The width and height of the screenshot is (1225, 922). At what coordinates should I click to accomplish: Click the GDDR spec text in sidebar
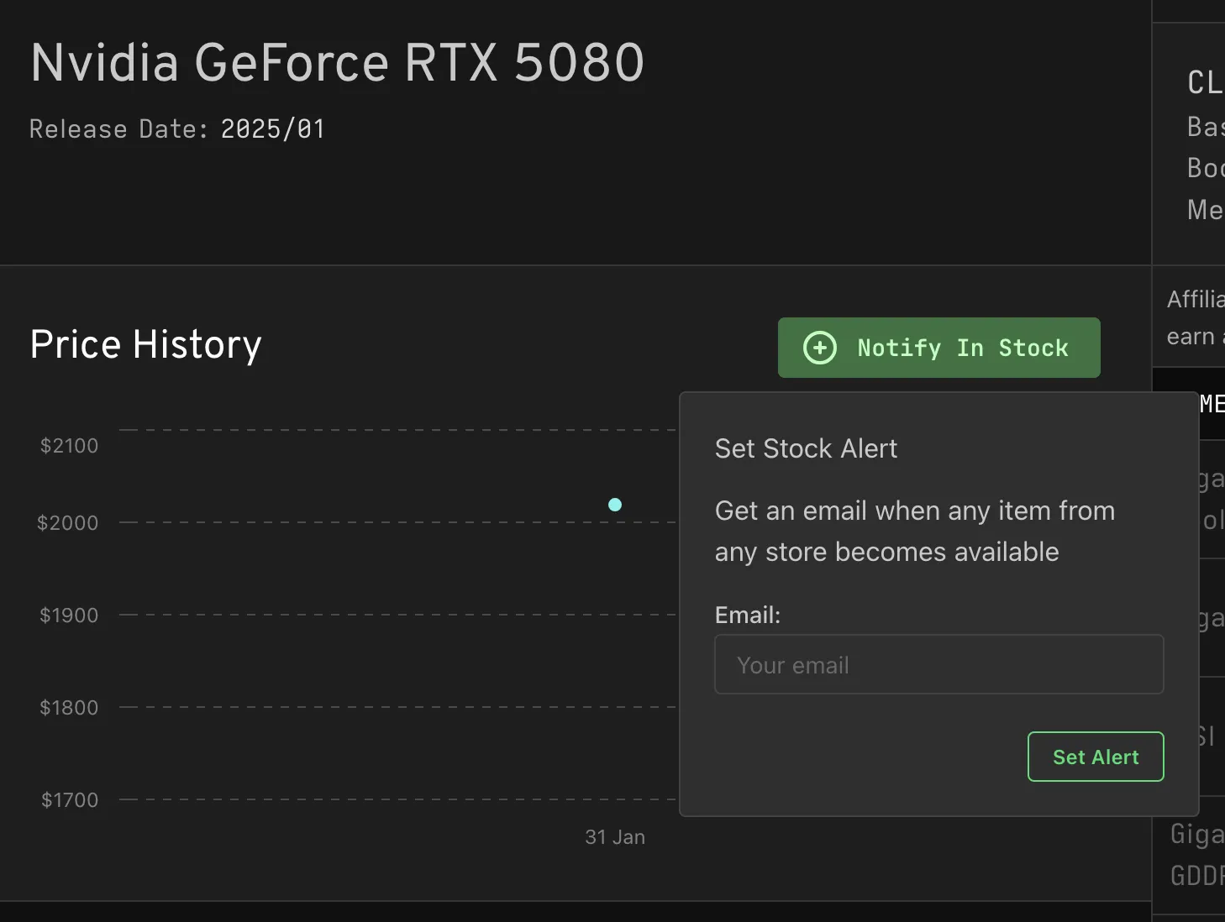tap(1196, 876)
